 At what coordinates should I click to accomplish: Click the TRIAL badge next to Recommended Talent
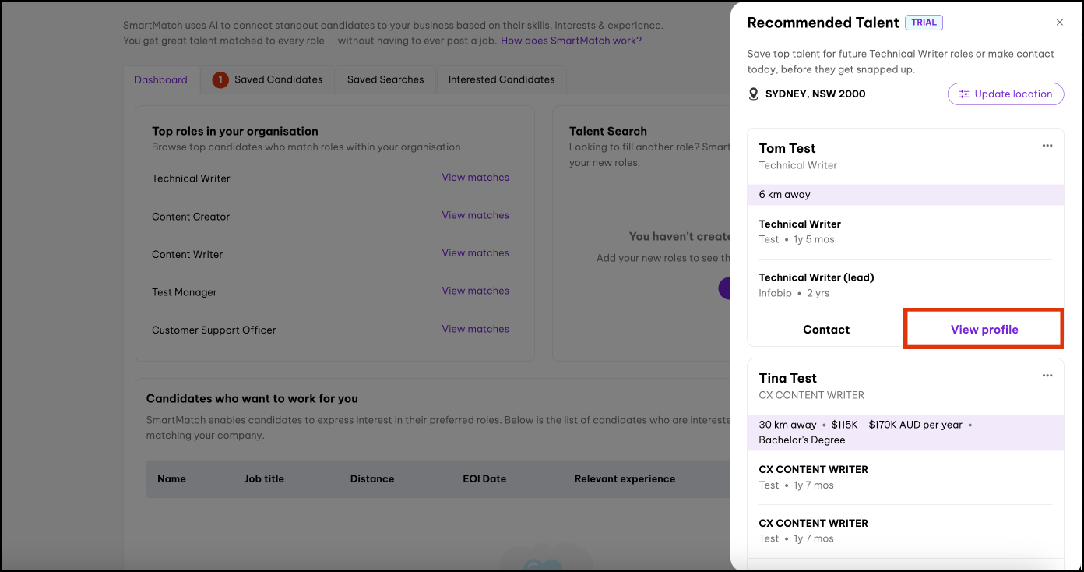click(x=924, y=23)
